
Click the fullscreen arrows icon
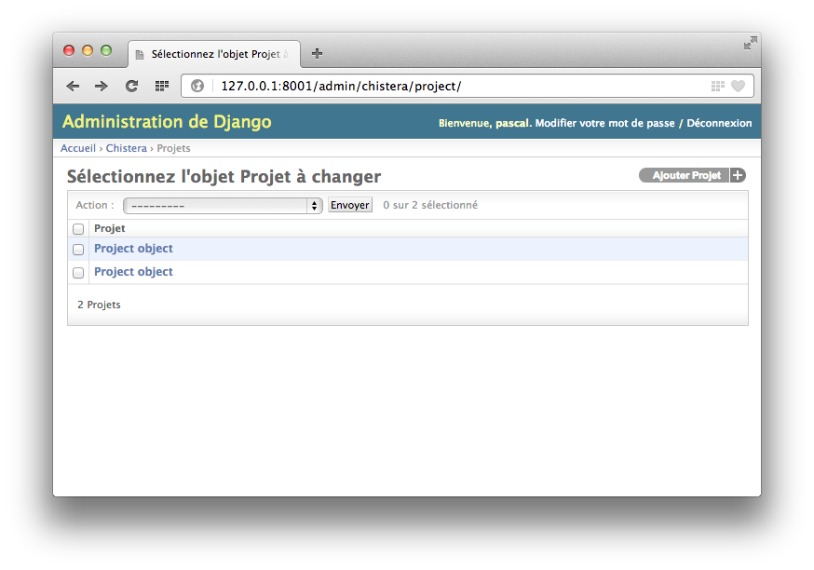(750, 43)
